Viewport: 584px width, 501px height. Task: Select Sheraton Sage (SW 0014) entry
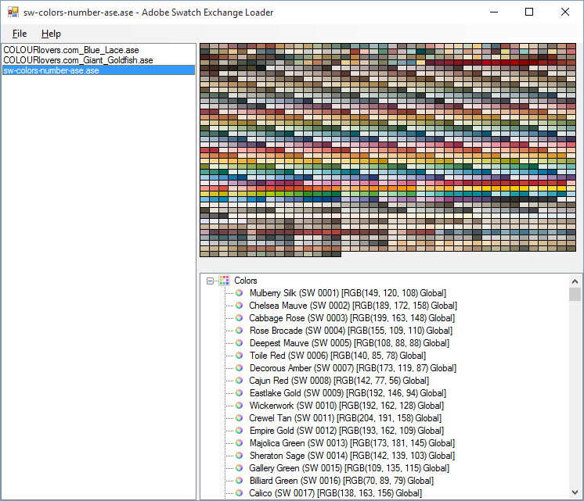pos(352,456)
